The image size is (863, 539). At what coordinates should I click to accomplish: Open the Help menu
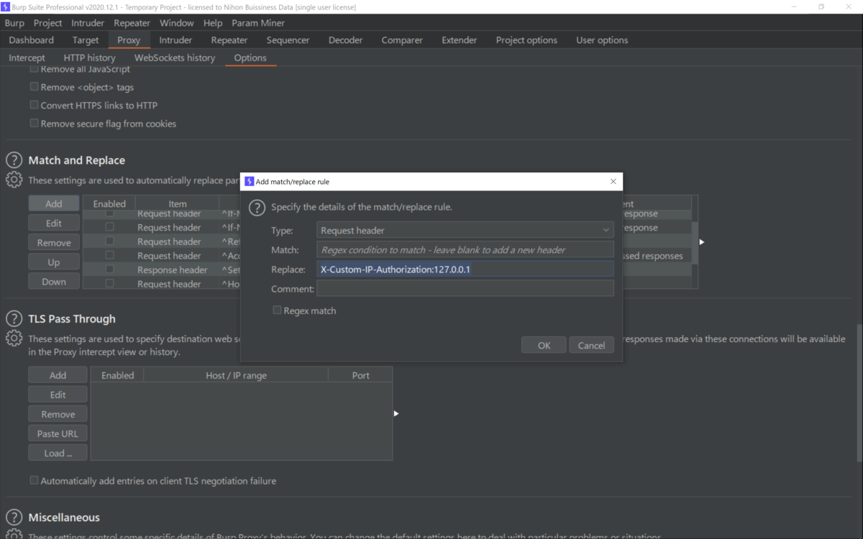[x=213, y=23]
